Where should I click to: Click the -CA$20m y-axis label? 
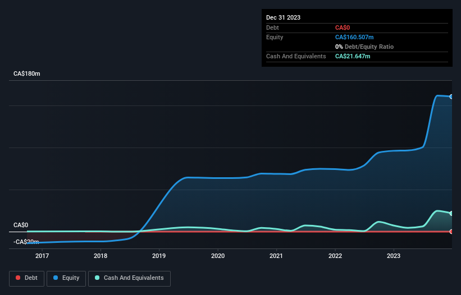coord(26,242)
